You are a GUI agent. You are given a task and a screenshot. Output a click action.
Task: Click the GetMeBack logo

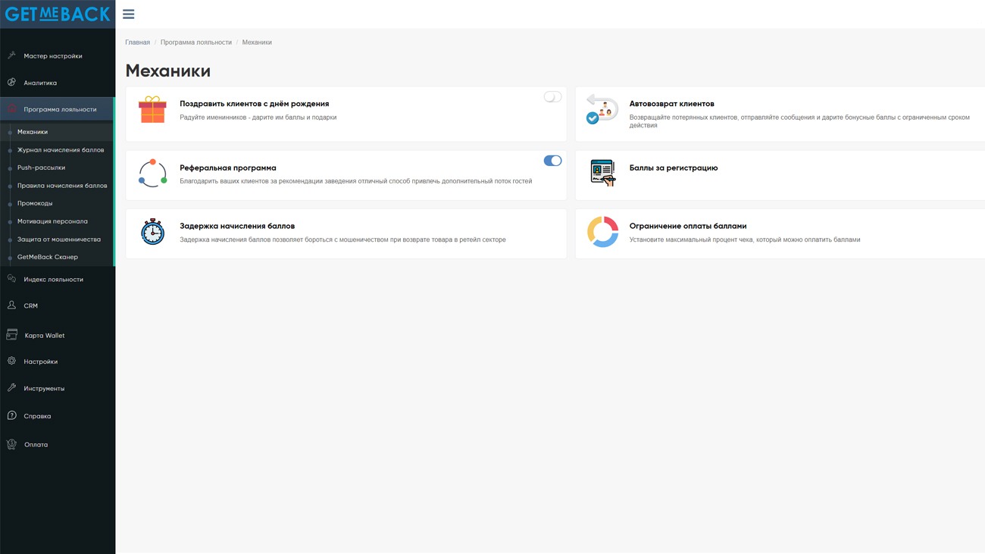[58, 14]
